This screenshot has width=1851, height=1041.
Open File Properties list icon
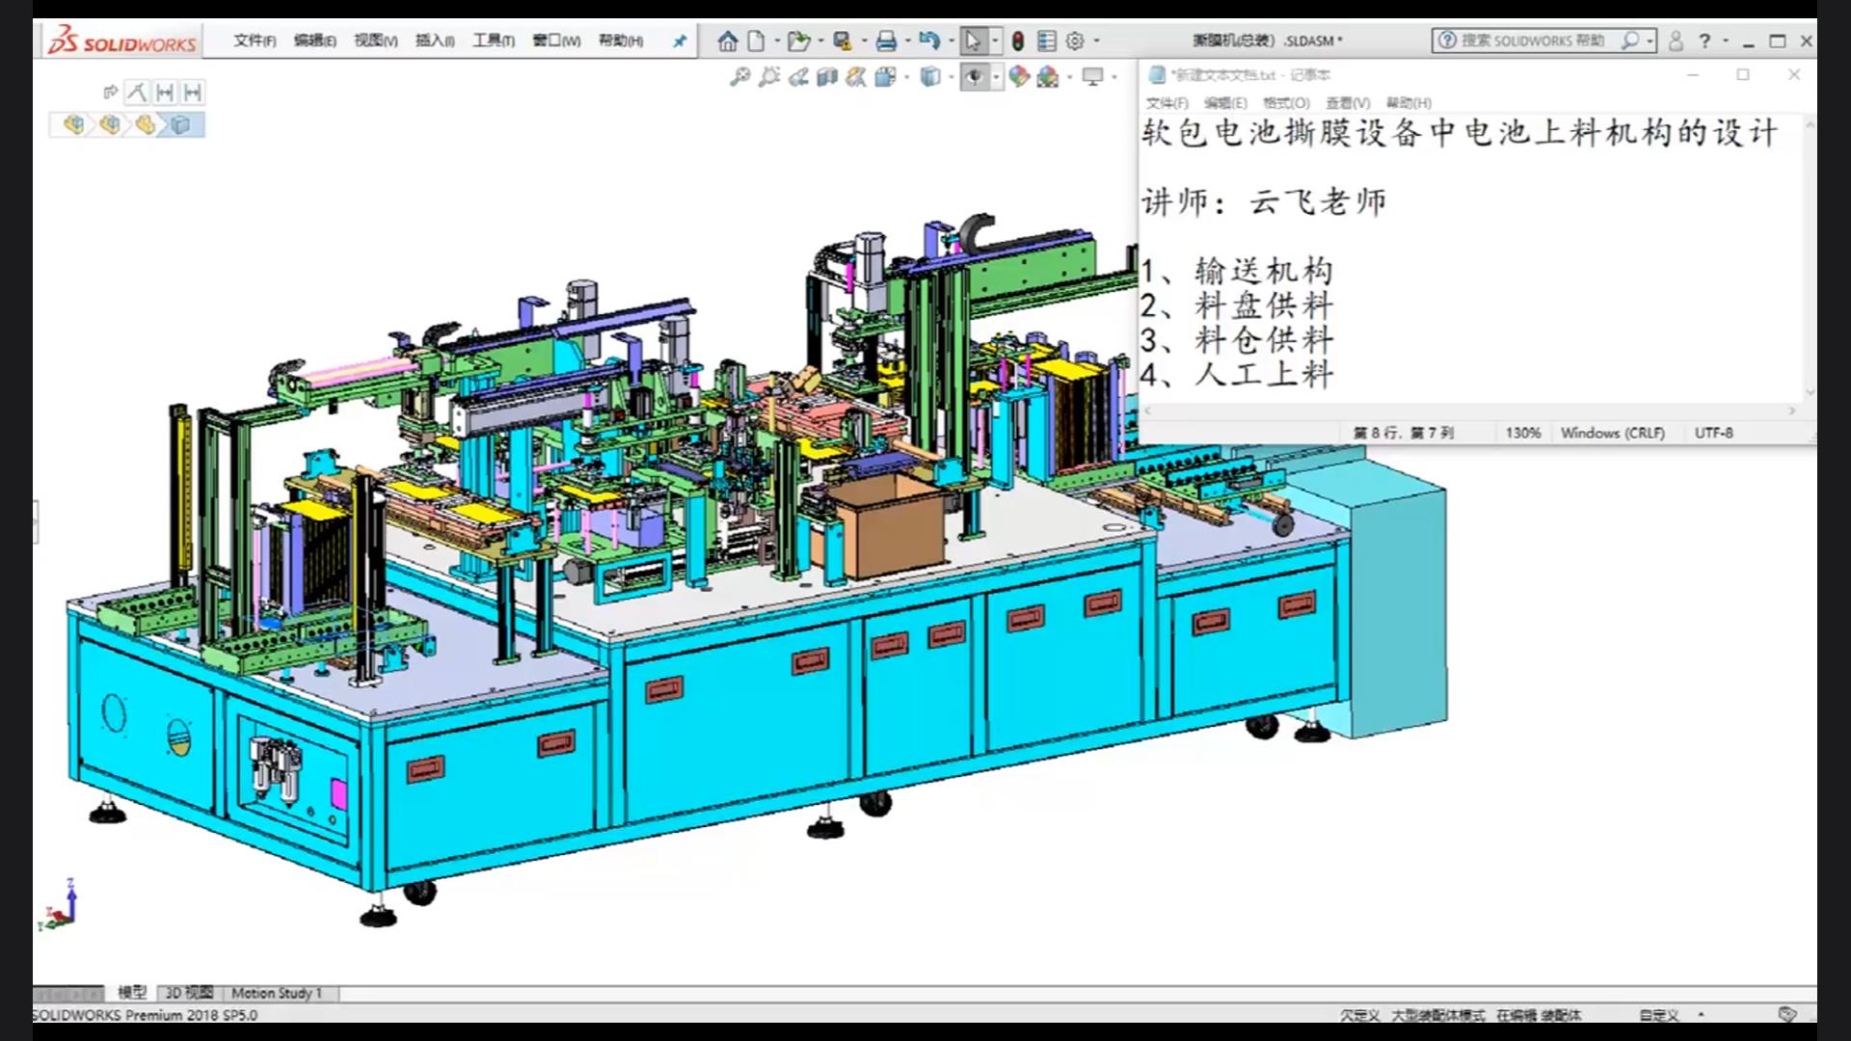coord(1047,40)
